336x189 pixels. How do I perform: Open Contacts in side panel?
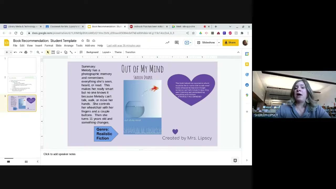(x=247, y=85)
